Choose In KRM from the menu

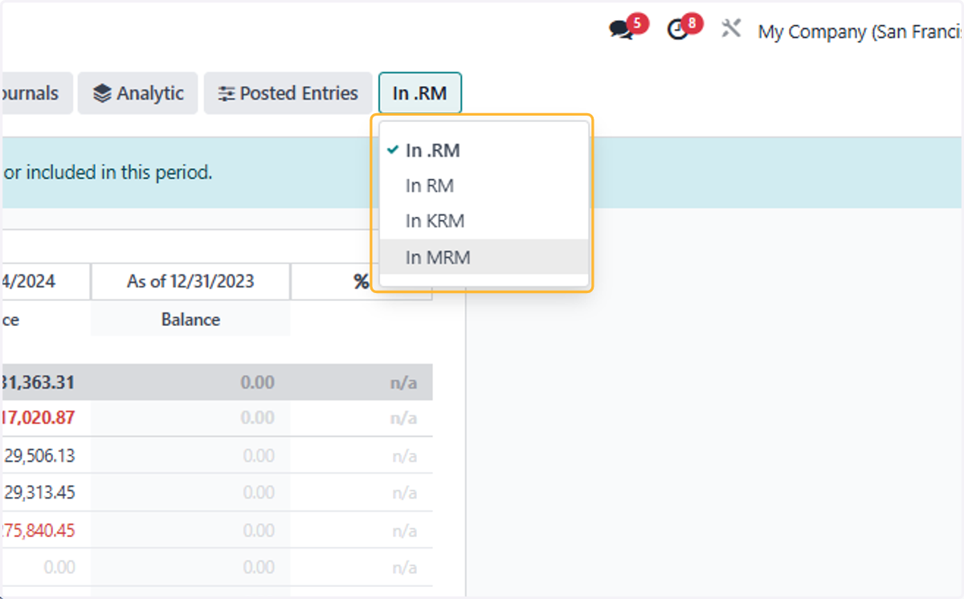[x=484, y=221]
